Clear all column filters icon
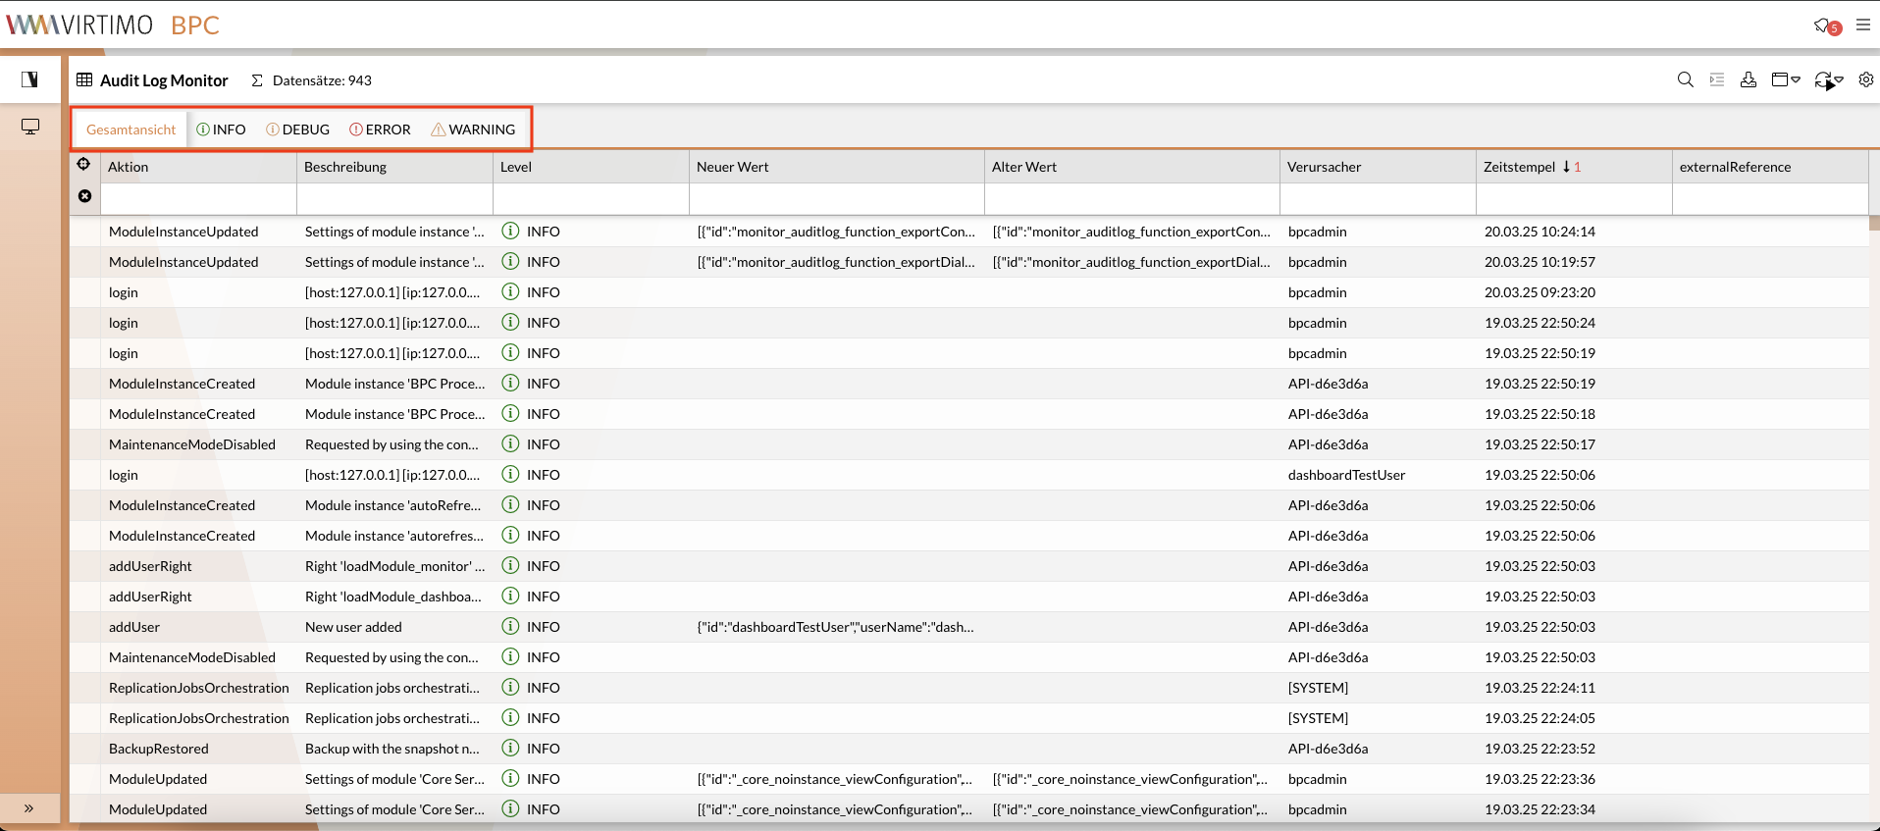This screenshot has width=1880, height=831. coord(84,196)
